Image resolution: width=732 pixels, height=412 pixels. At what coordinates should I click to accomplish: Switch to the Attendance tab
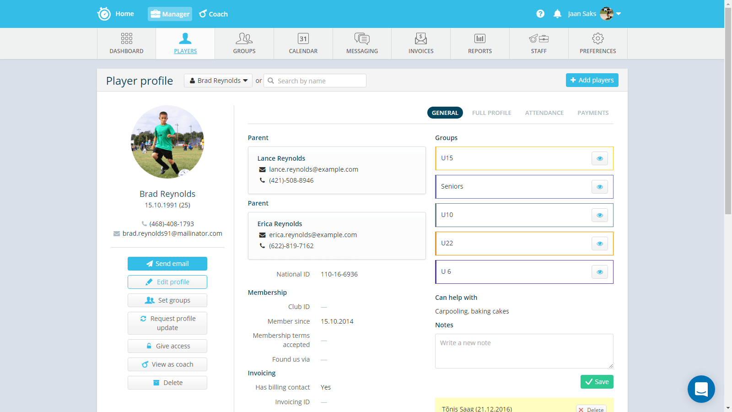[x=544, y=113]
